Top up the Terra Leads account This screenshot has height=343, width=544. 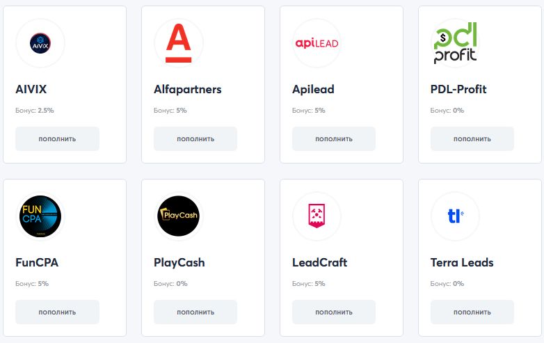click(472, 312)
